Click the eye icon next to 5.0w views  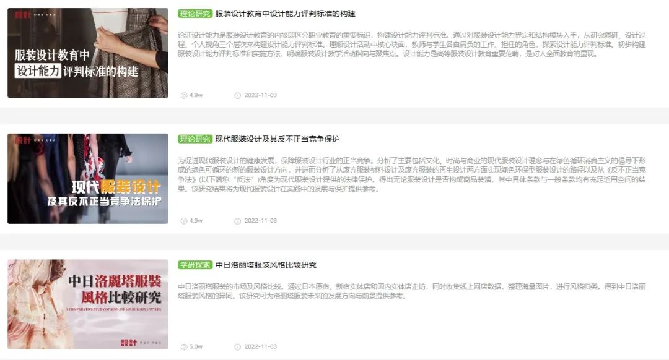tap(184, 347)
